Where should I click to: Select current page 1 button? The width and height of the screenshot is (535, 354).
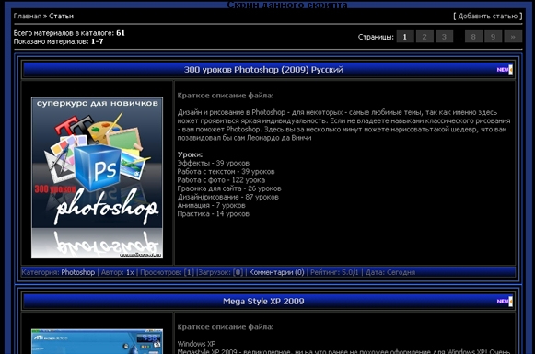[x=405, y=37]
